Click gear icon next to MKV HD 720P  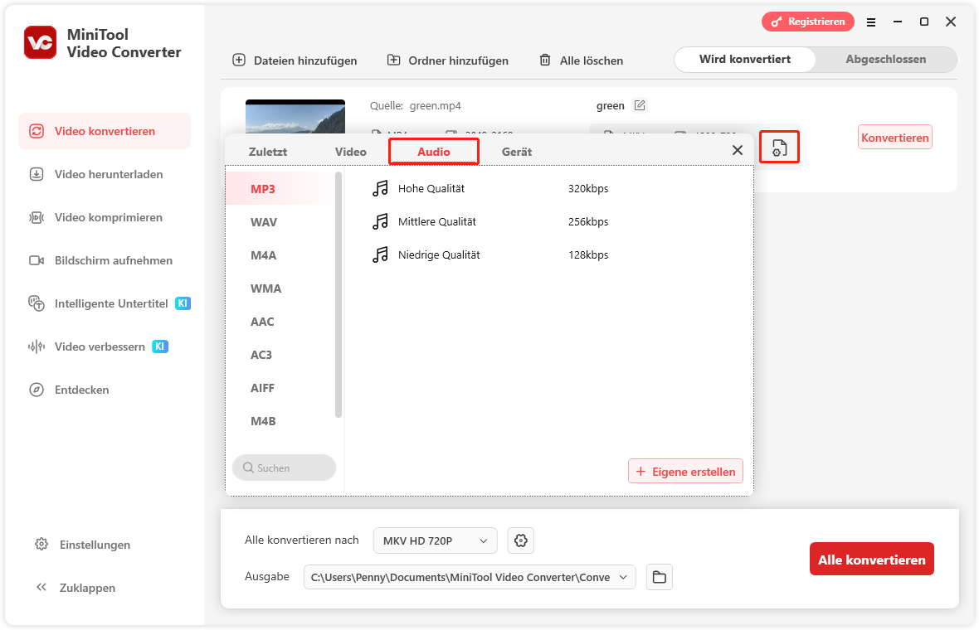pyautogui.click(x=521, y=540)
